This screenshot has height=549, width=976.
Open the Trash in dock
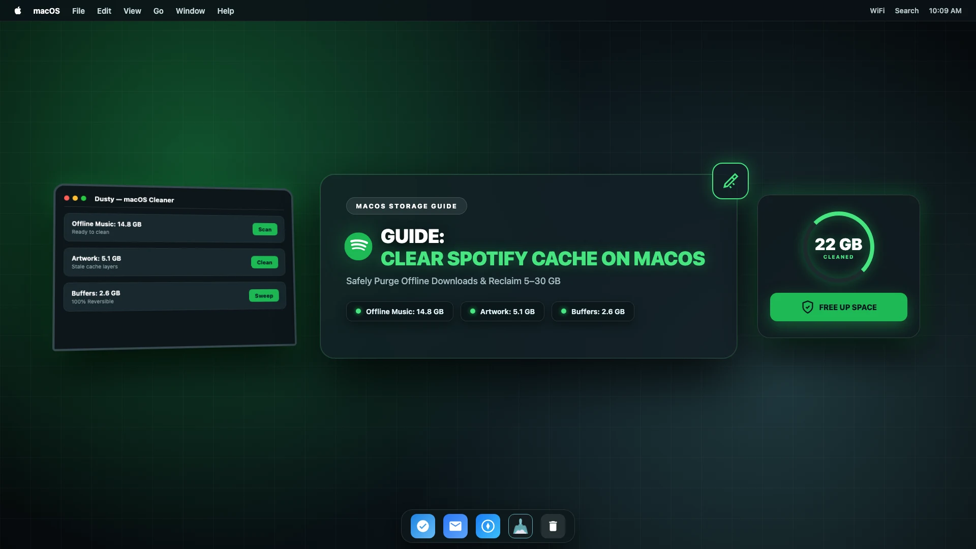553,526
